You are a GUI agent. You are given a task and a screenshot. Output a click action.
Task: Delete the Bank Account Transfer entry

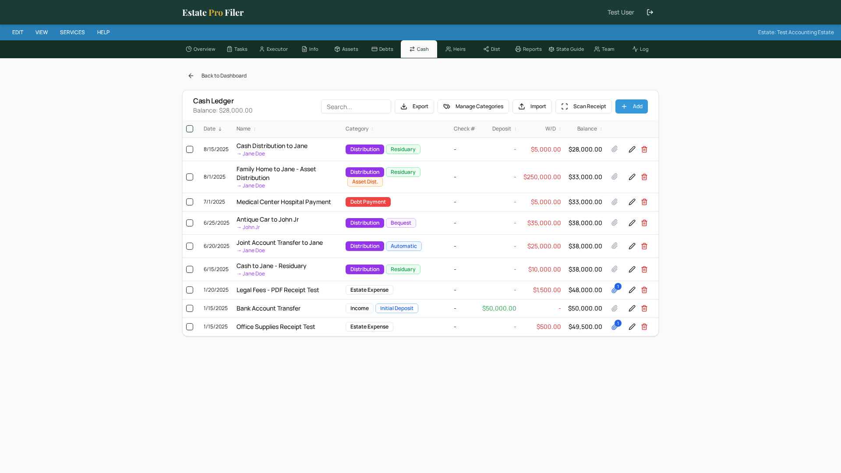point(644,308)
